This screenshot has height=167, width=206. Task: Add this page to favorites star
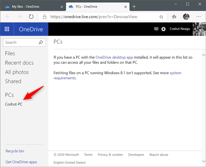pos(161,17)
